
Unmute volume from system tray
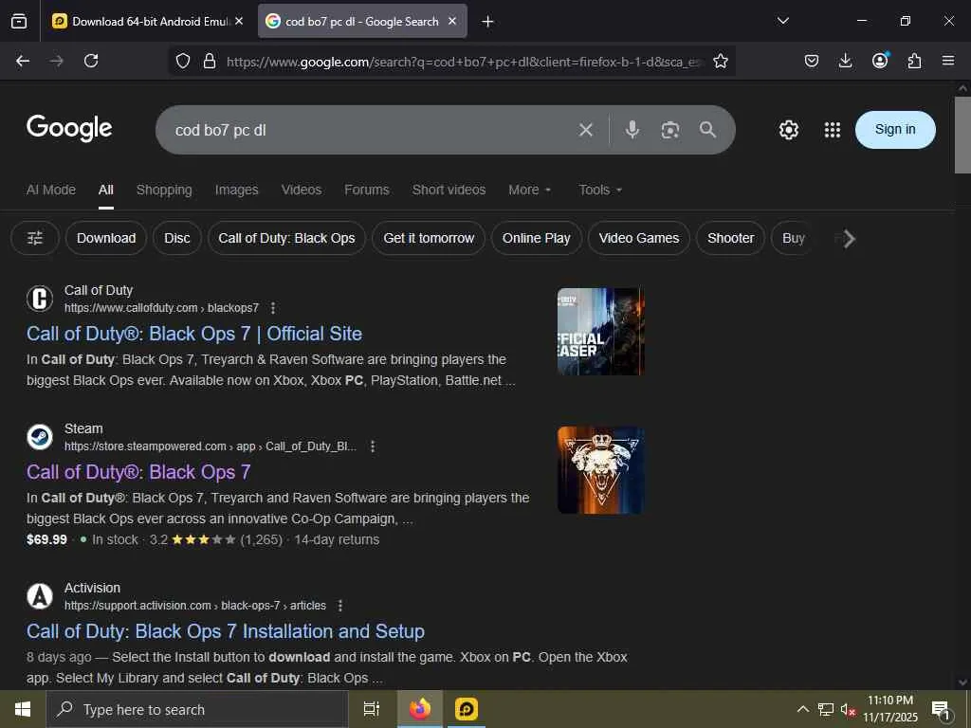(x=848, y=709)
